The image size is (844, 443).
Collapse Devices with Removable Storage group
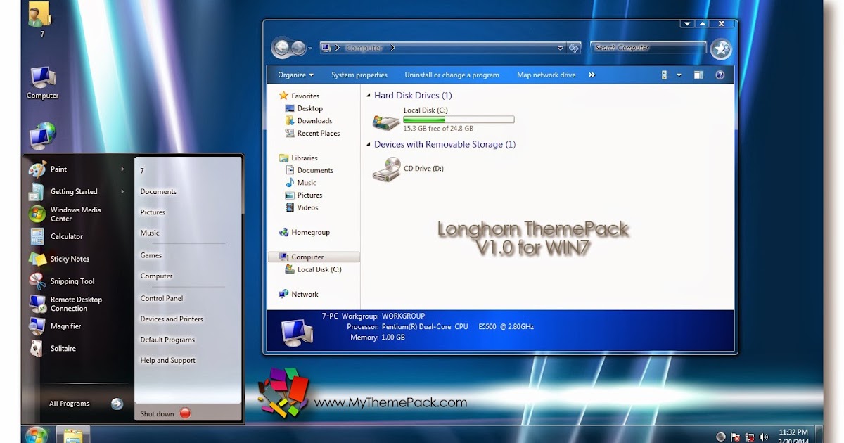[369, 145]
